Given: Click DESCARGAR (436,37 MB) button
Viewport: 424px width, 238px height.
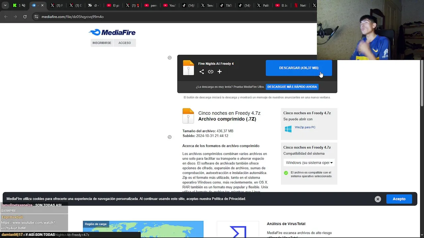Looking at the screenshot, I should coord(299,68).
